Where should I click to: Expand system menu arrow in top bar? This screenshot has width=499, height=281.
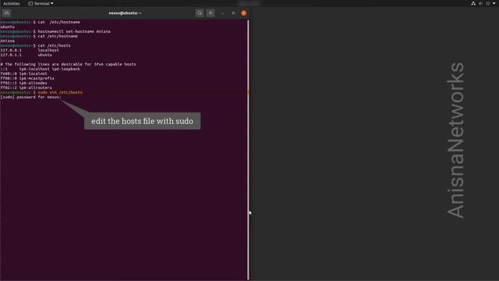click(494, 3)
